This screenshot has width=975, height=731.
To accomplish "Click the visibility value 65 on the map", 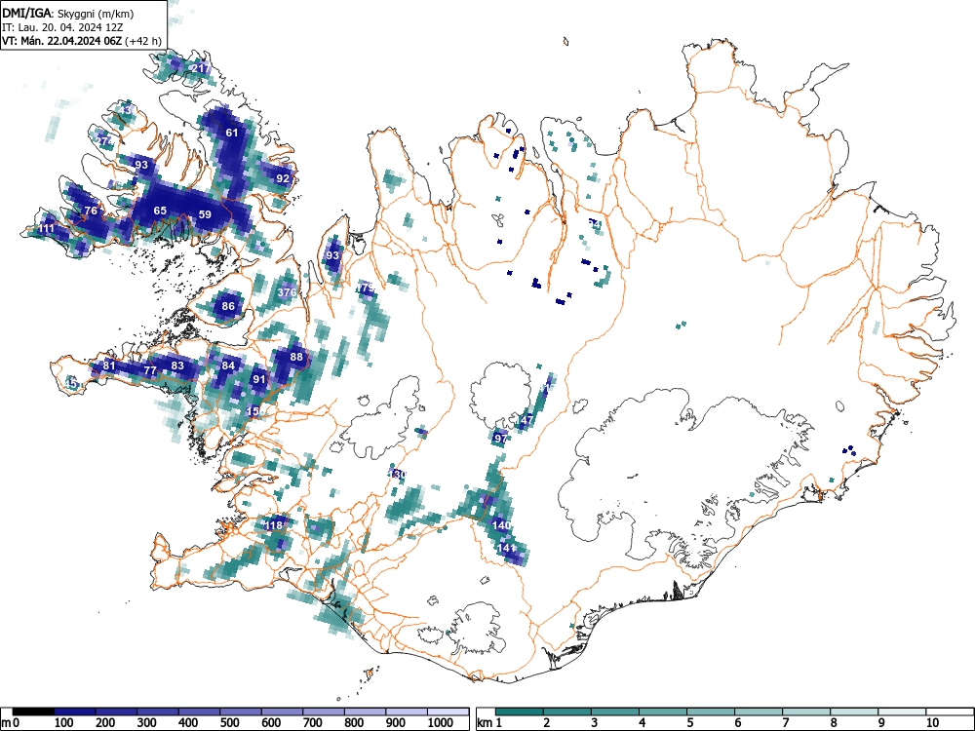I will pyautogui.click(x=161, y=211).
